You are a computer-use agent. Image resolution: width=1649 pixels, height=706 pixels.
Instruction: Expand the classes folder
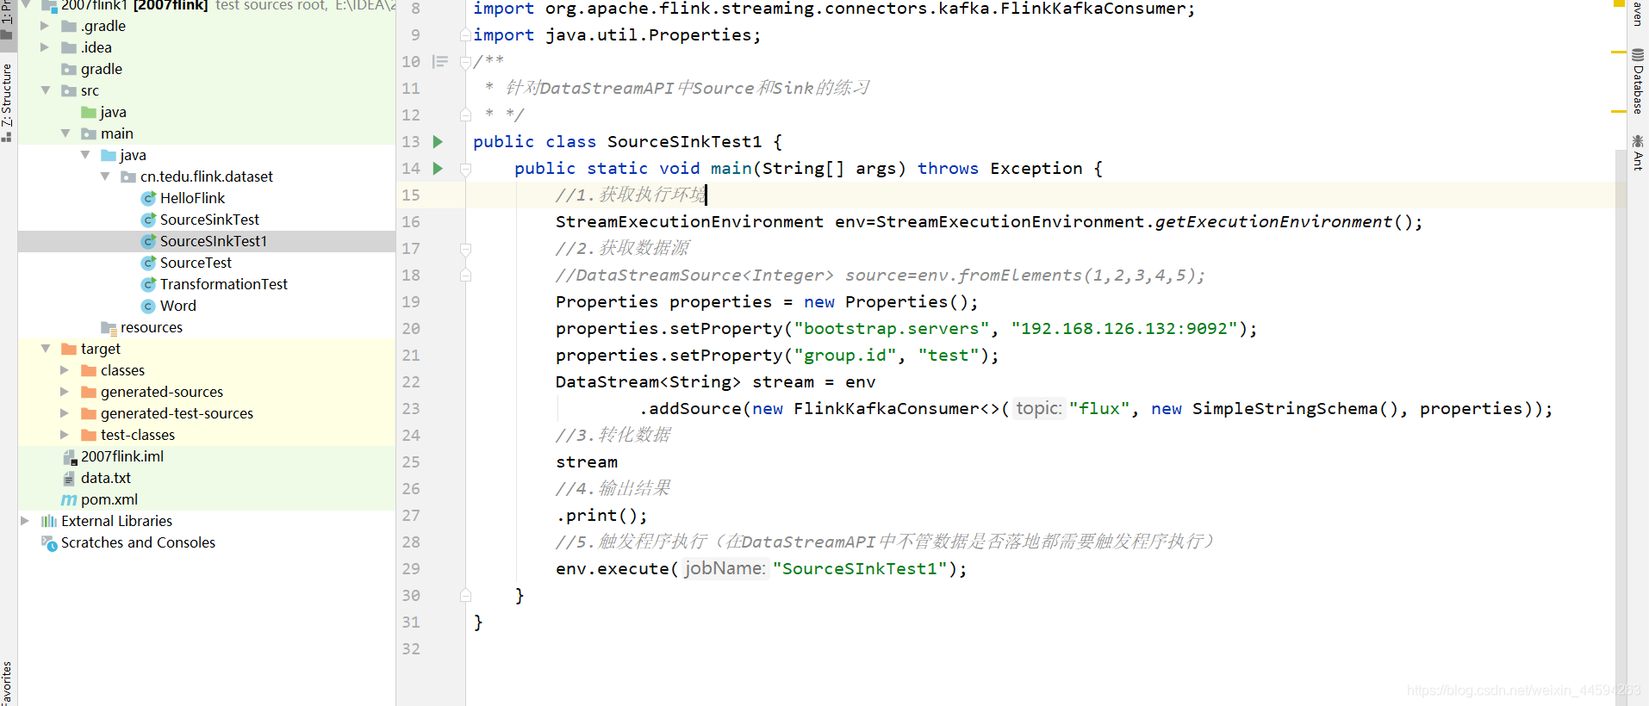point(65,370)
